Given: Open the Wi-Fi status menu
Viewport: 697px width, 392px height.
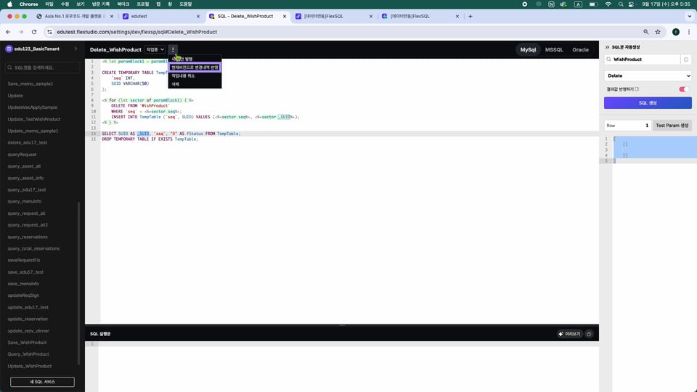Looking at the screenshot, I should (608, 4).
